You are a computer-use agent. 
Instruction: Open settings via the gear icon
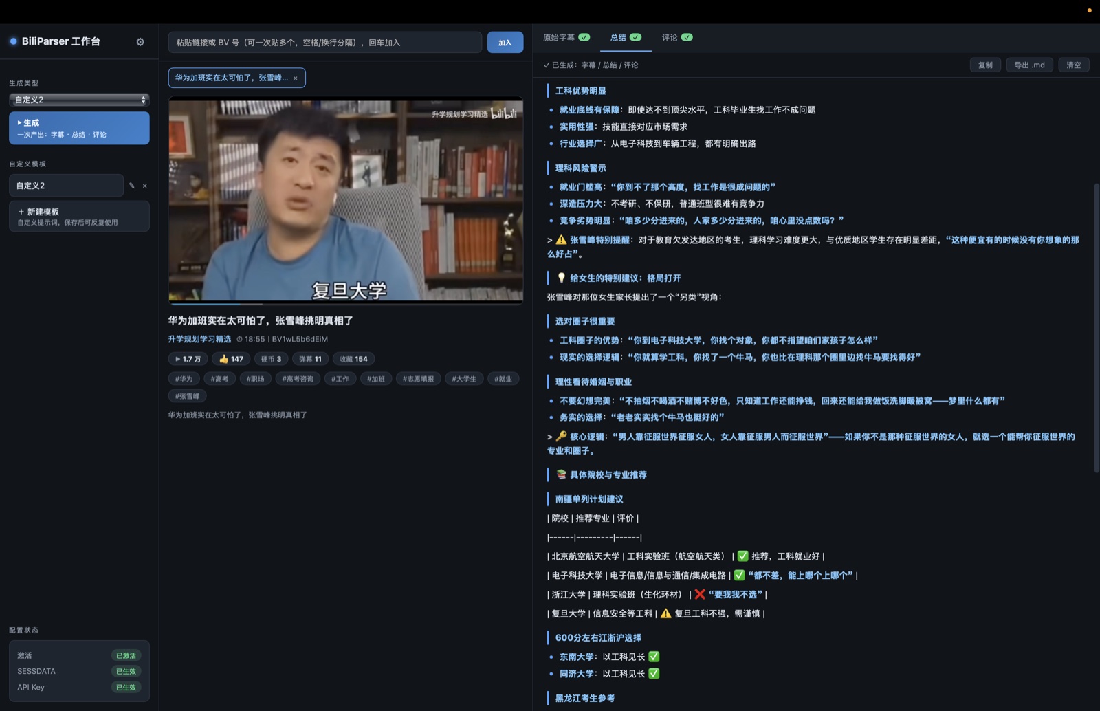click(x=140, y=42)
